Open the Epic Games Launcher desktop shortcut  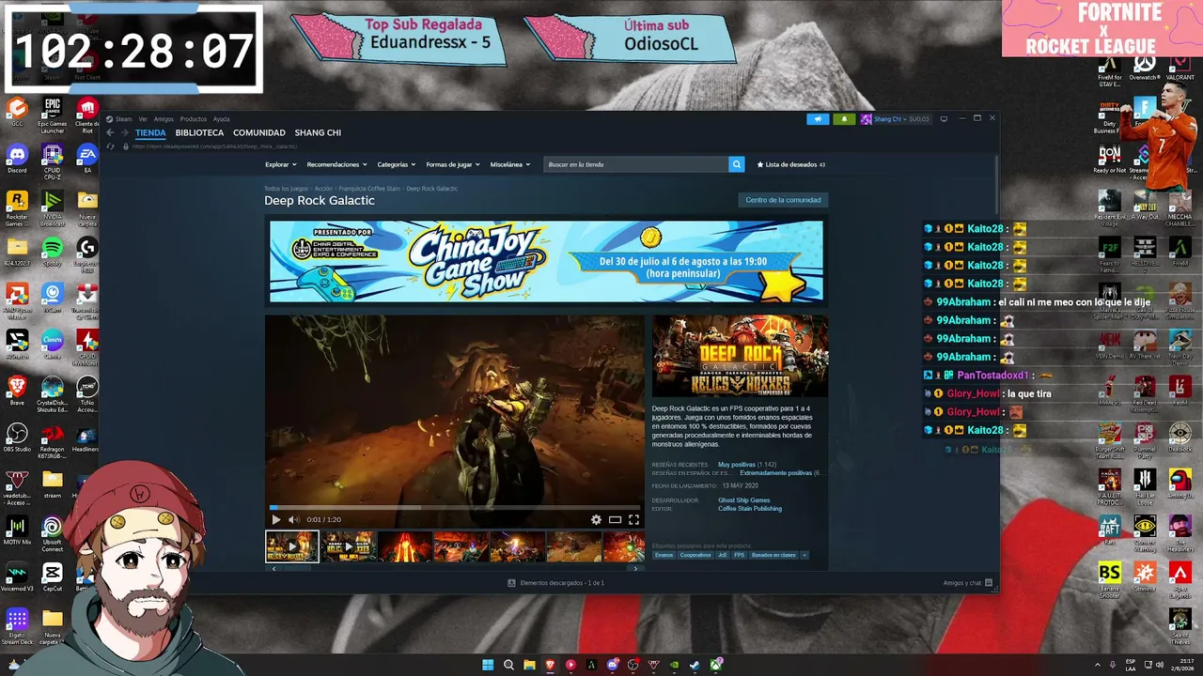(x=52, y=115)
